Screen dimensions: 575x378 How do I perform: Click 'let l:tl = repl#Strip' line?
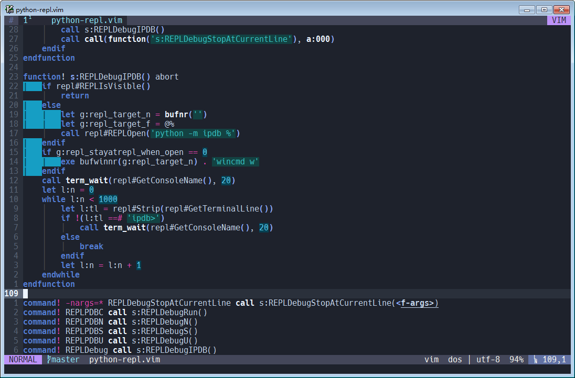[x=167, y=208]
